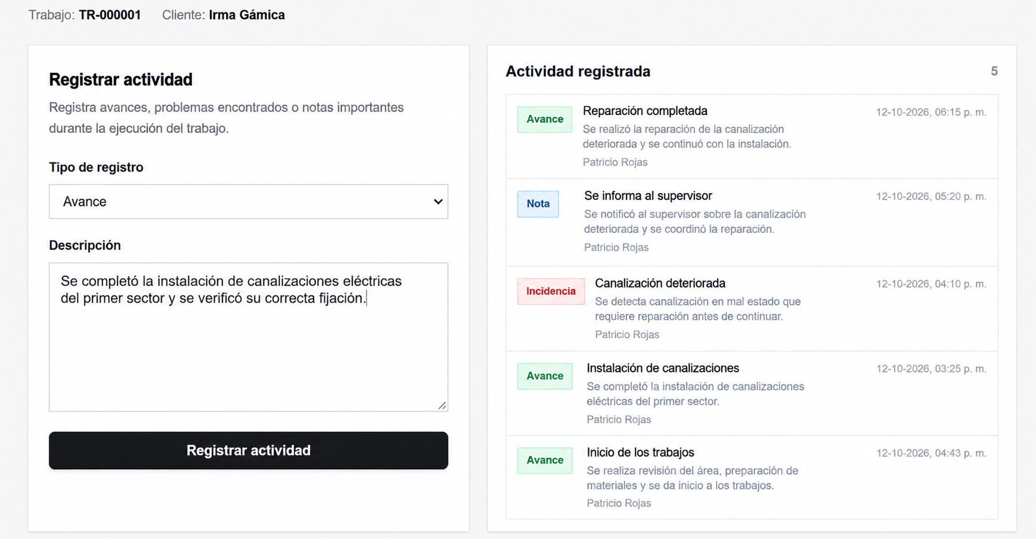Select the 'Instalación de canalizaciones' title

(x=663, y=368)
